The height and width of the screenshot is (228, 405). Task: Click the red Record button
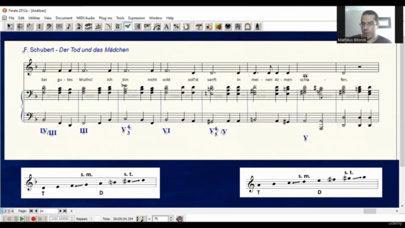(34, 219)
